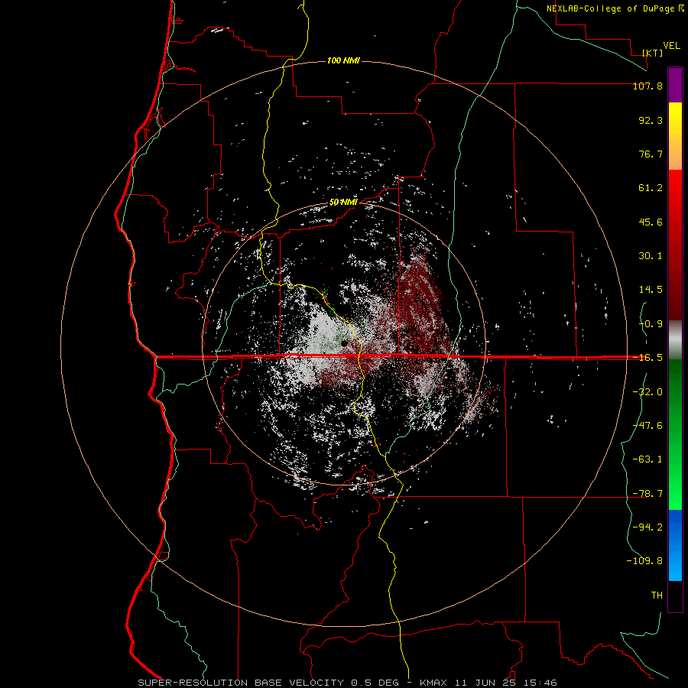Click the 30.1 velocity scale value
Viewport: 688px width, 688px height.
tap(651, 256)
